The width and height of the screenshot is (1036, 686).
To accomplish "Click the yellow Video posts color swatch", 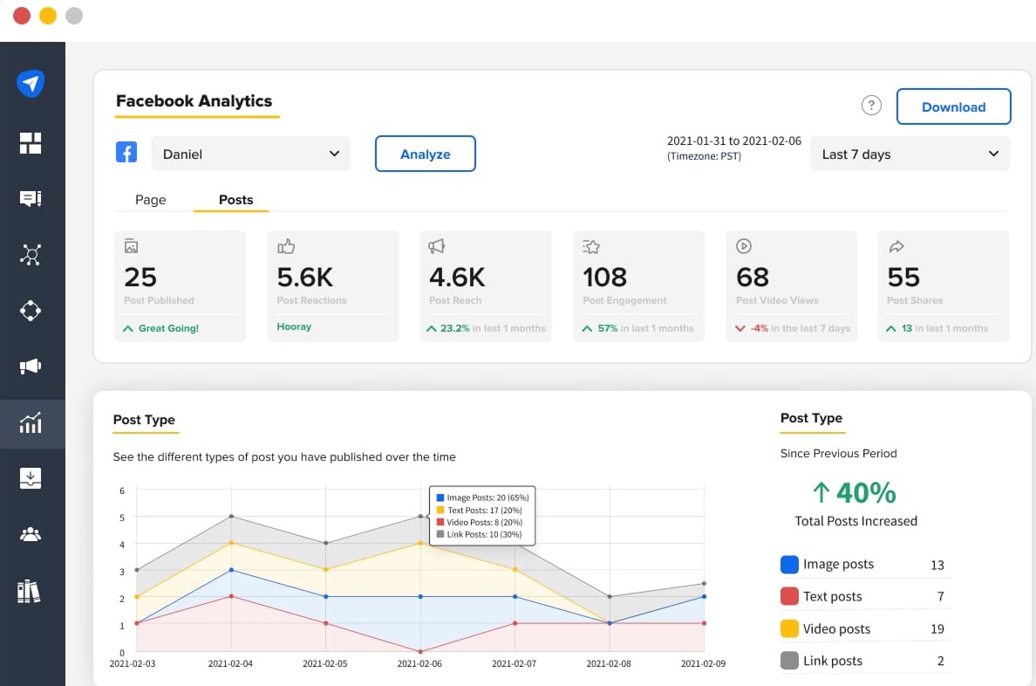I will click(789, 628).
